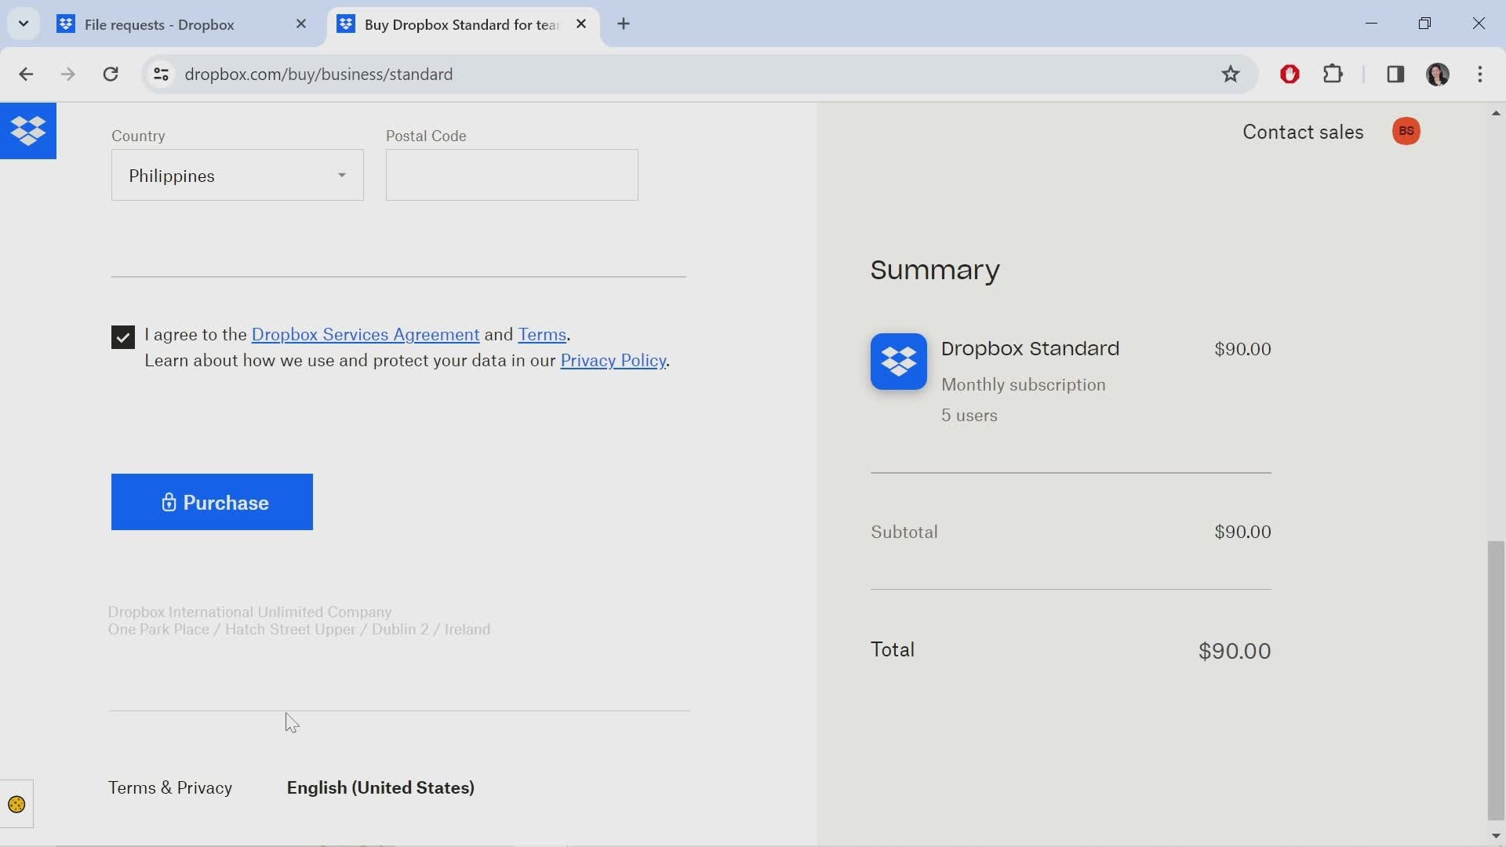1506x847 pixels.
Task: Click the Purchase button
Action: tap(212, 502)
